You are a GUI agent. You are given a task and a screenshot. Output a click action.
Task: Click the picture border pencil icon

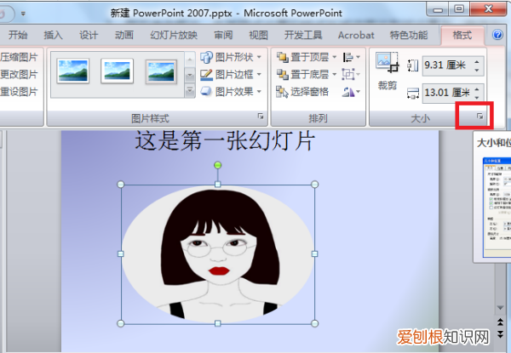coord(206,75)
